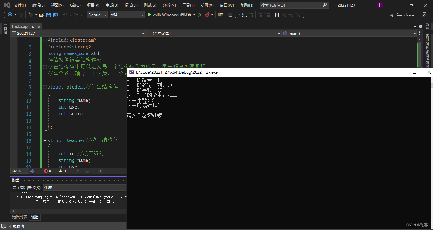Open the 通知 side tab on right
Viewport: 433px width, 230px height.
(x=428, y=27)
